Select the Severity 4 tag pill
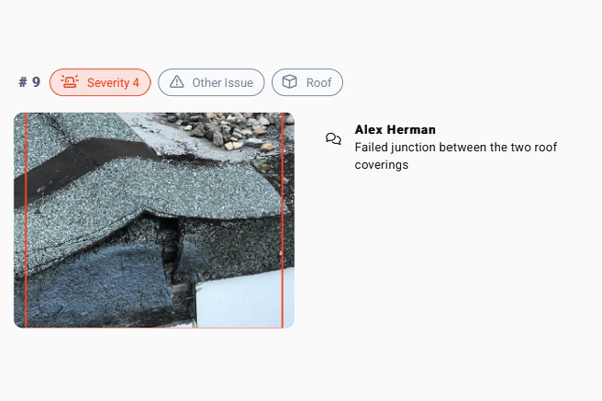 [x=100, y=82]
